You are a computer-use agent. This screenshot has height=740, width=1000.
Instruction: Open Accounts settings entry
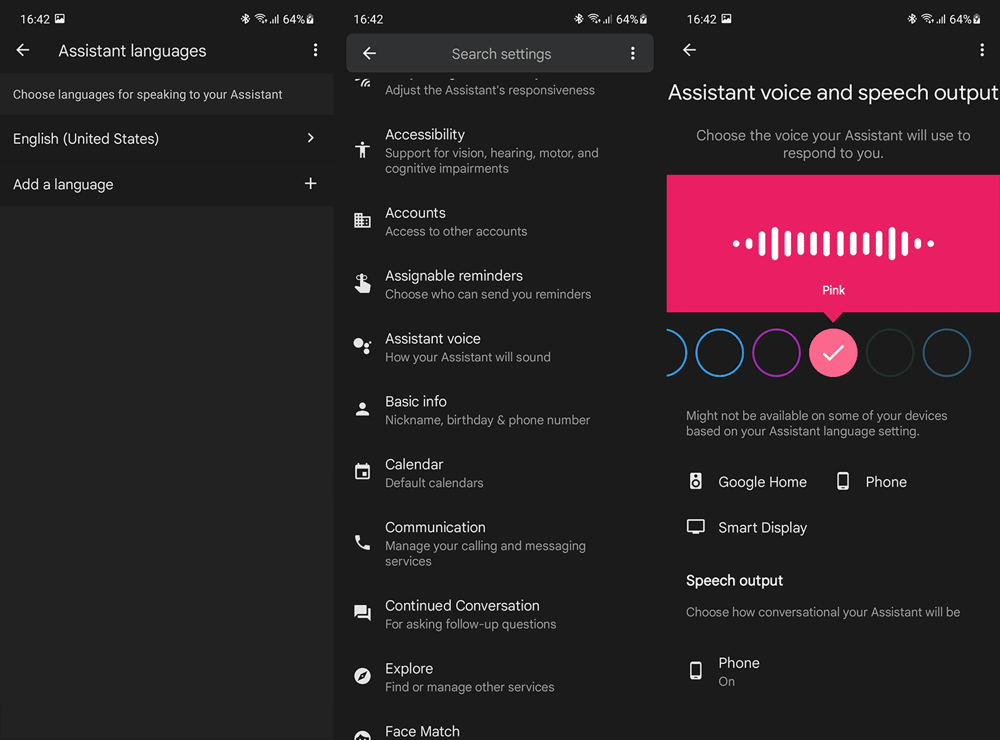(500, 221)
